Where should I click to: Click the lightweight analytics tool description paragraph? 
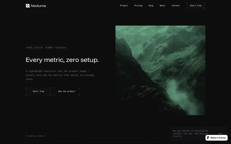coord(60,75)
